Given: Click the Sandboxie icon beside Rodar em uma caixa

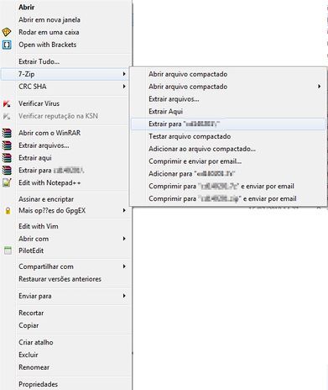Looking at the screenshot, I should coord(7,32).
